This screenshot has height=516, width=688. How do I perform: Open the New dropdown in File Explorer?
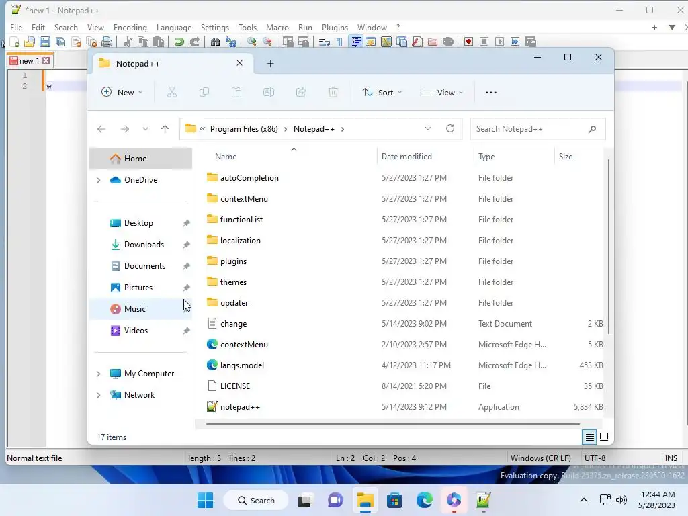(122, 93)
